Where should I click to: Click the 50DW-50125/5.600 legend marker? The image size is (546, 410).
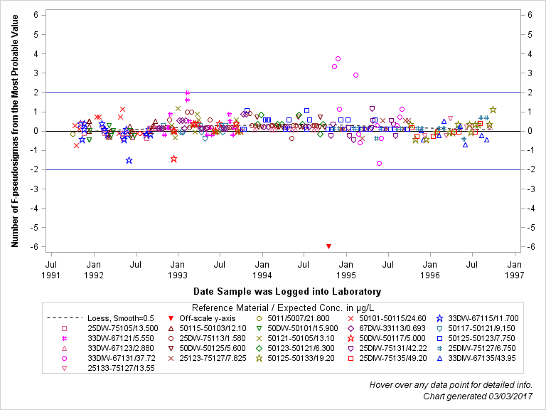171,348
